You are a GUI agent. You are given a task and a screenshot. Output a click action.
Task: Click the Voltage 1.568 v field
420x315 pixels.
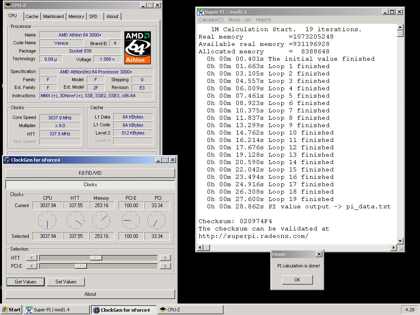(107, 59)
